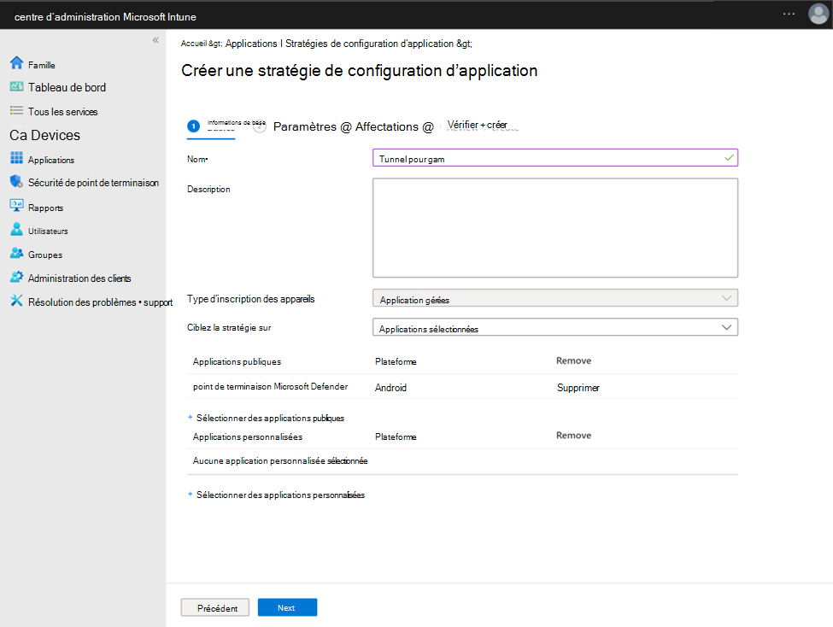Viewport: 833px width, 627px height.
Task: Go to Famille in navigation
Action: [42, 65]
